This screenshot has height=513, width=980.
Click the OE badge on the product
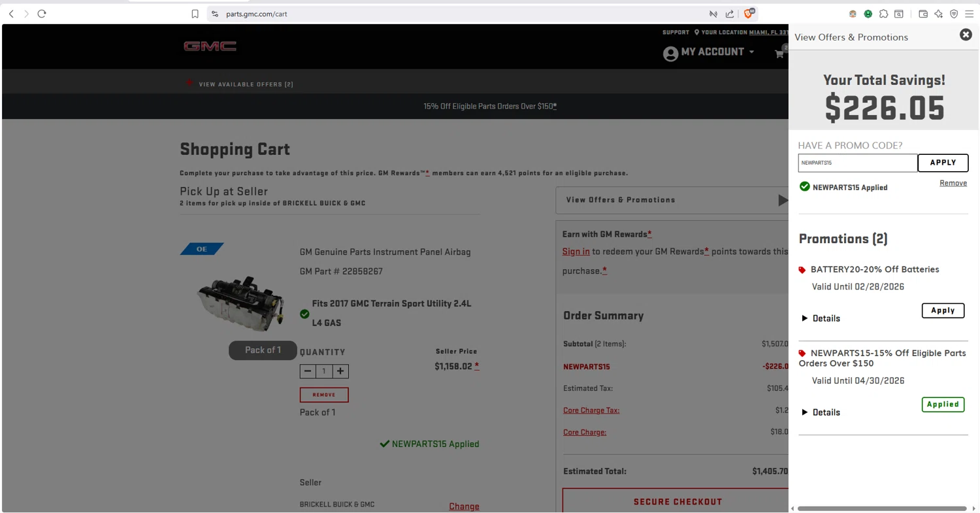click(202, 249)
